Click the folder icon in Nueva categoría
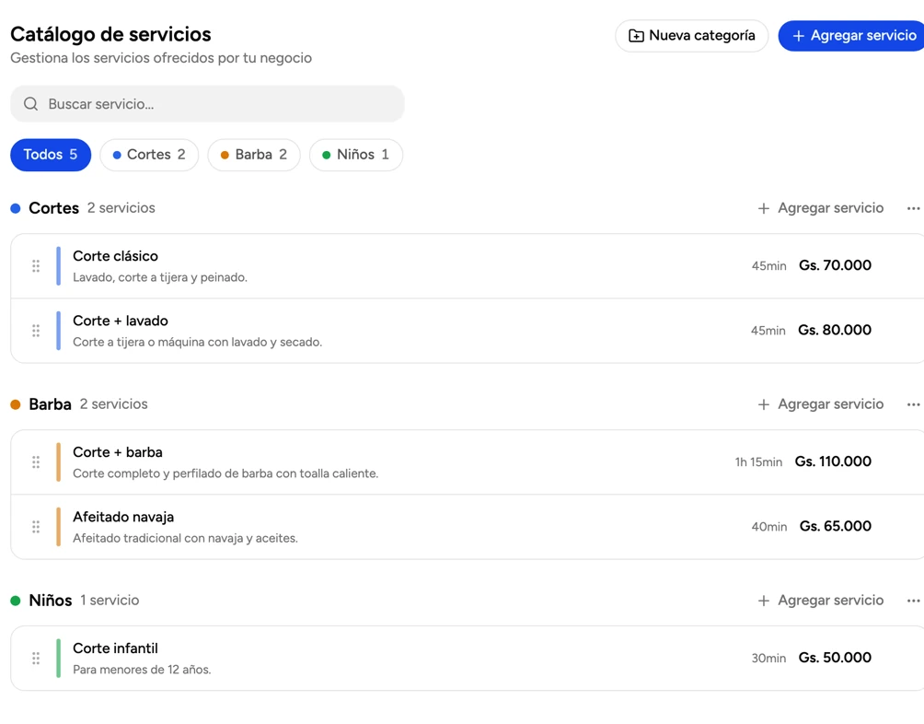Viewport: 924px width, 724px height. [636, 36]
